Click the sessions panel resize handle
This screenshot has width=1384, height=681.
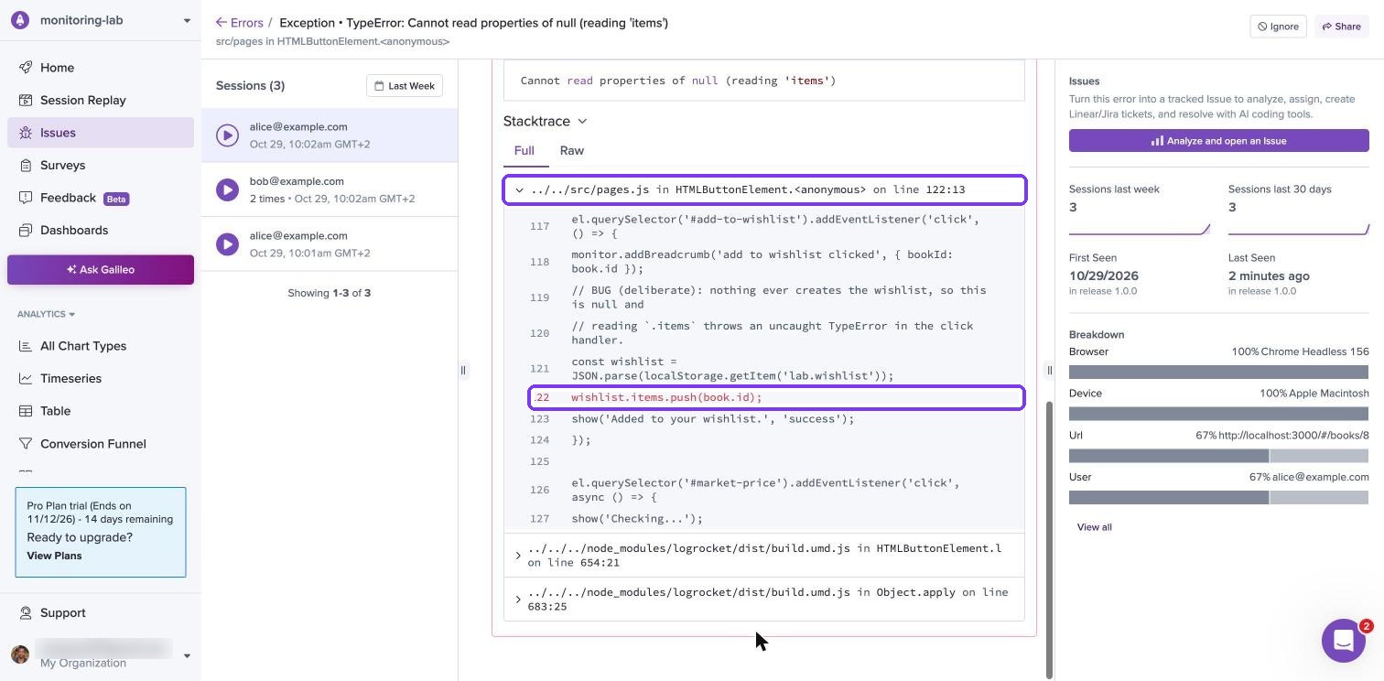click(x=463, y=371)
